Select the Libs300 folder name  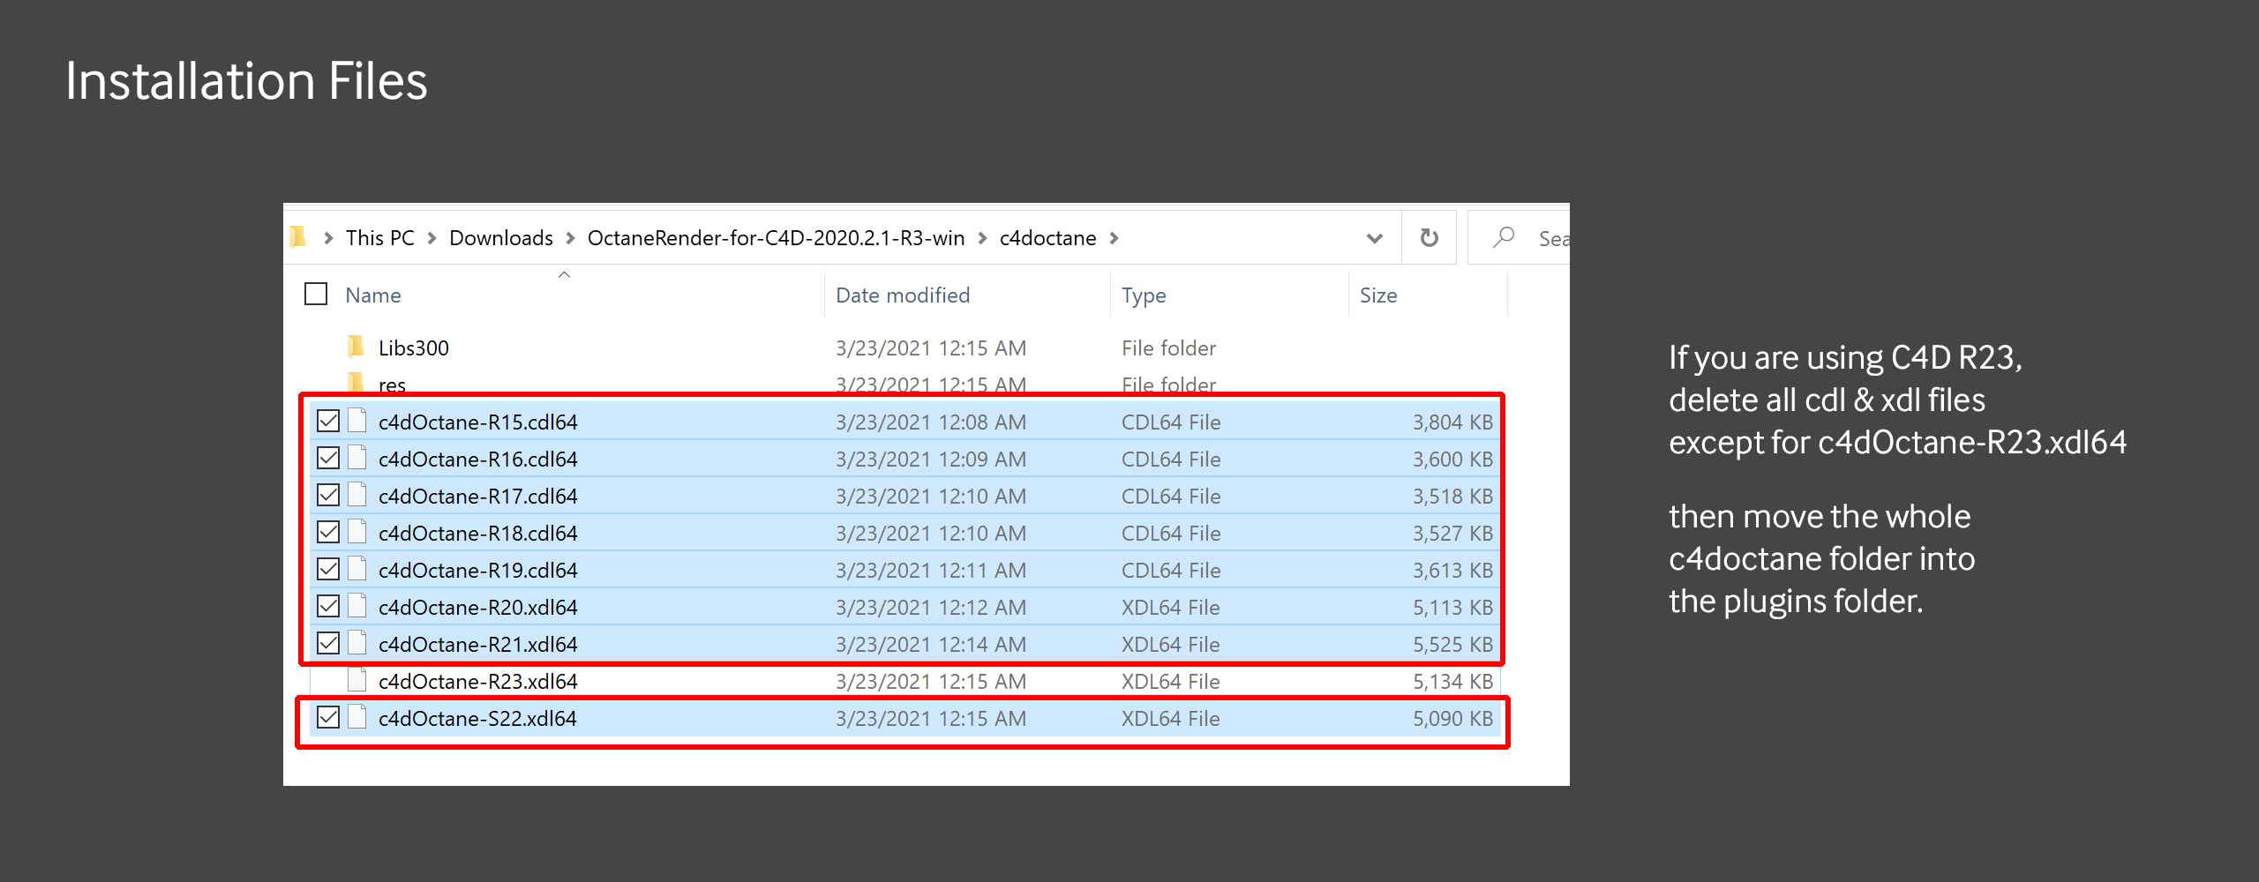point(414,348)
